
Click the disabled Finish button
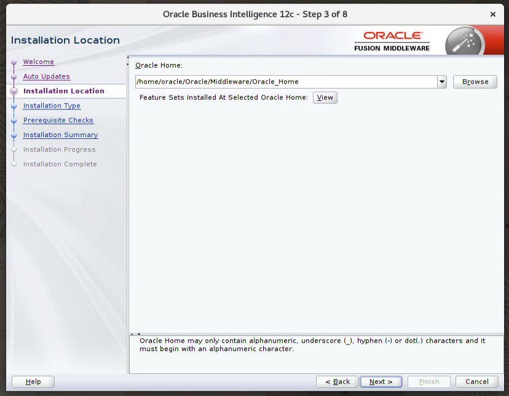429,382
